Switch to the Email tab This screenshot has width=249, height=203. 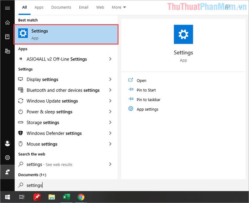click(x=84, y=7)
